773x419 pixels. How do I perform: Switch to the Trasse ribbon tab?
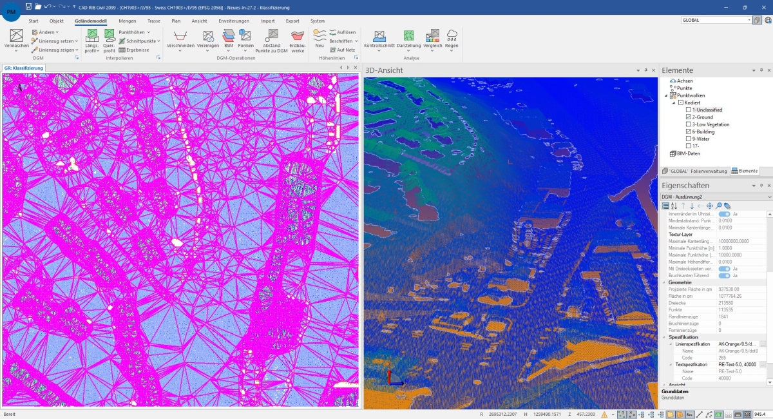click(154, 21)
